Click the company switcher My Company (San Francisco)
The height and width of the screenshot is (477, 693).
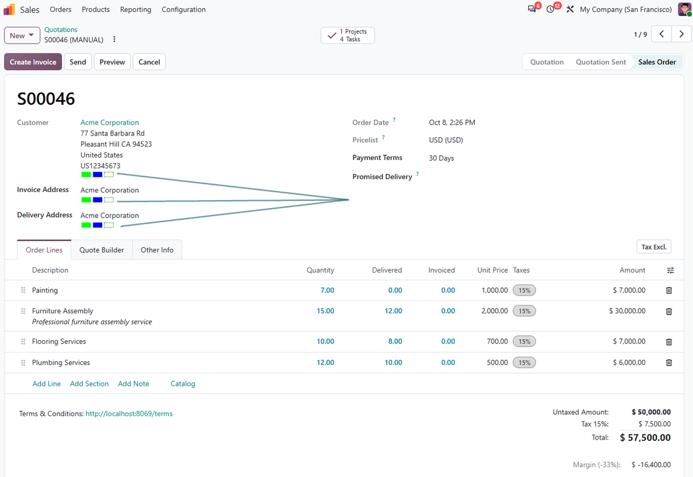click(x=626, y=9)
